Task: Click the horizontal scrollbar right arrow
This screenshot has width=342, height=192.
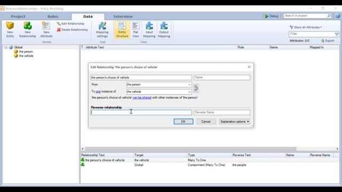Action: (337, 149)
